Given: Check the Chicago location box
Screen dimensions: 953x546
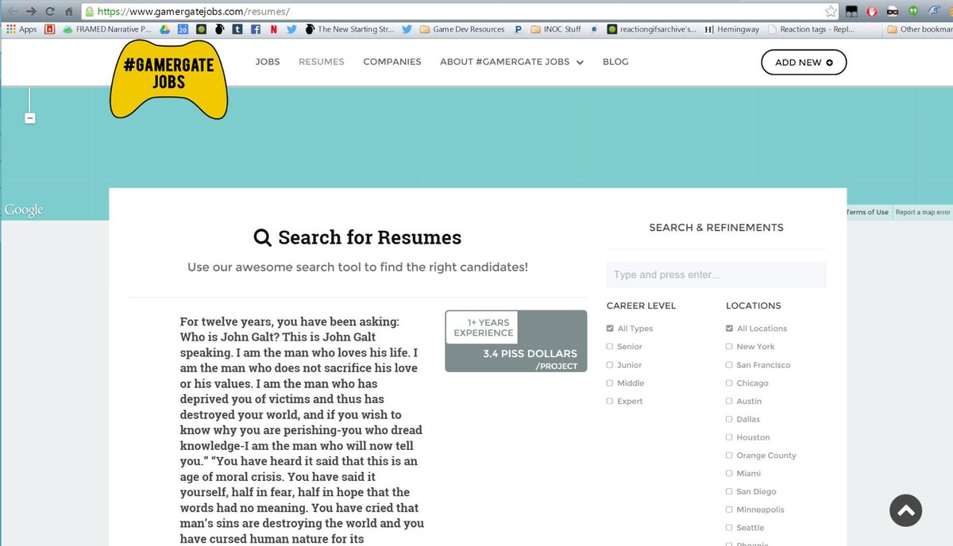Looking at the screenshot, I should (x=729, y=383).
